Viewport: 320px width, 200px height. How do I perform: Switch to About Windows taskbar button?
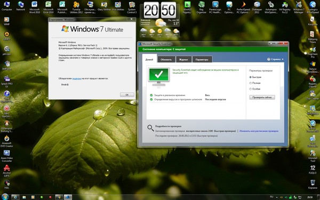tap(59, 197)
